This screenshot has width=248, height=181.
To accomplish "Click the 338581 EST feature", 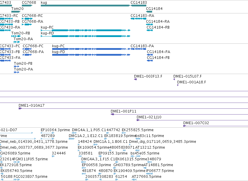I will coord(80,156).
